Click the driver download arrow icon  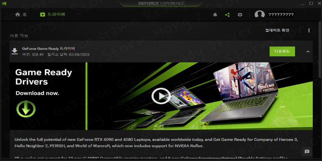point(14,52)
